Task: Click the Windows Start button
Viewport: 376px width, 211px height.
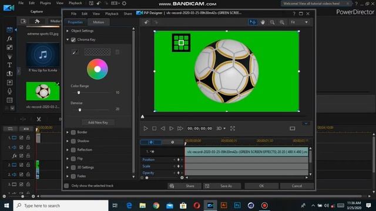Action: click(6, 206)
